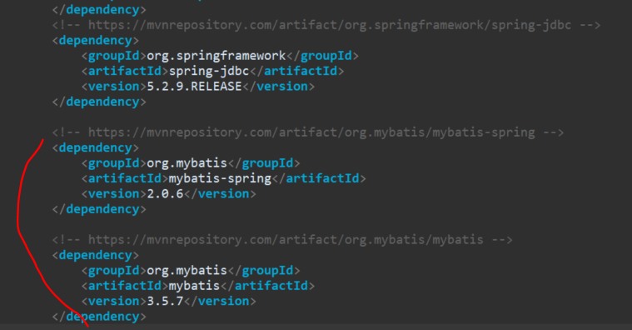The height and width of the screenshot is (330, 632).
Task: Click opening dependency tag of mybatis-spring block
Action: click(96, 147)
